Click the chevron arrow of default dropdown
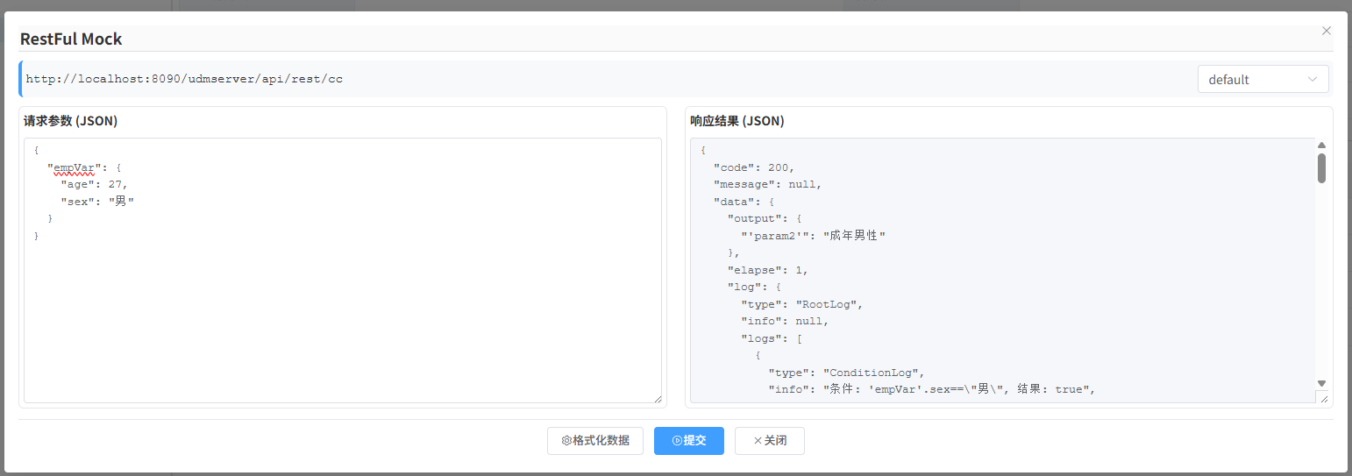 (x=1313, y=79)
